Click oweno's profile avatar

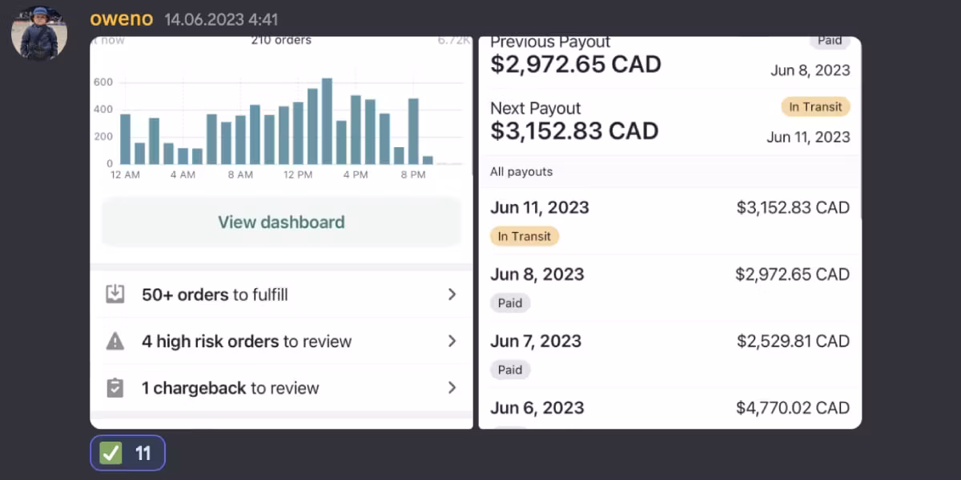point(38,33)
